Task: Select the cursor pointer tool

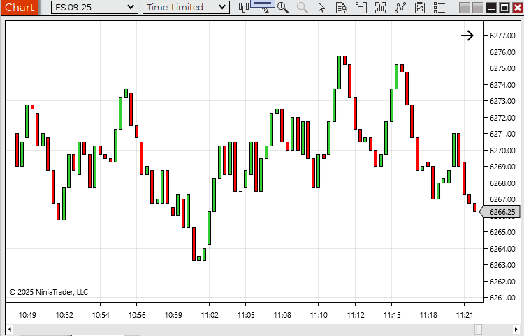Action: 321,8
